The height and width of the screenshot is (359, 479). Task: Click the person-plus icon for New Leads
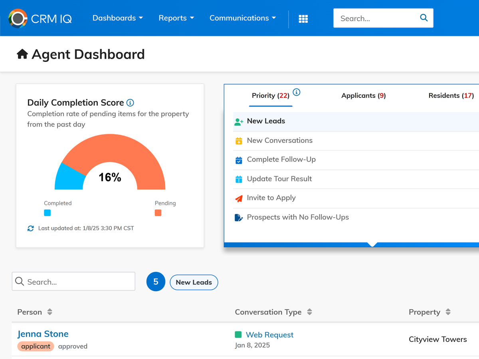[238, 121]
